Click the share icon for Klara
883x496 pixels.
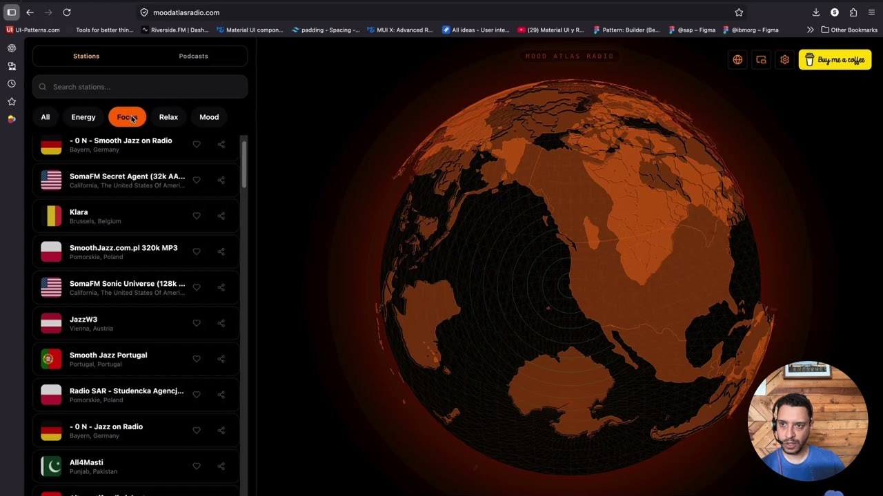tap(221, 216)
